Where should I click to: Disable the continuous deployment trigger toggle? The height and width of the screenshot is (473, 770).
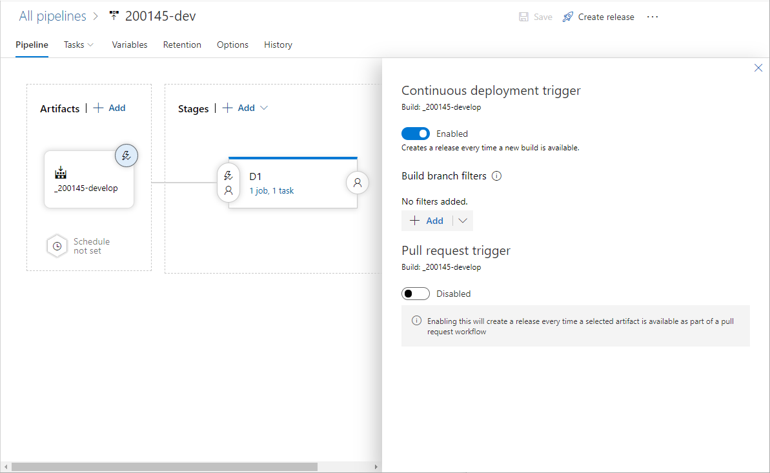[415, 133]
